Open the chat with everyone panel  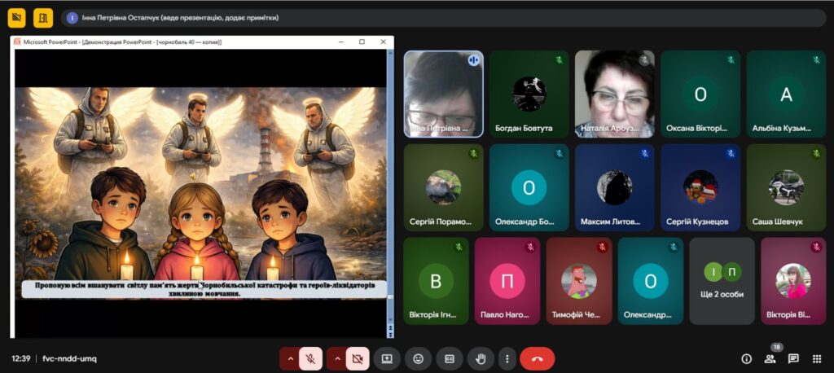(793, 358)
